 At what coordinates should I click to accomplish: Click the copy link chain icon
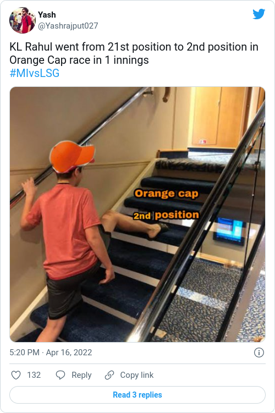(x=109, y=375)
